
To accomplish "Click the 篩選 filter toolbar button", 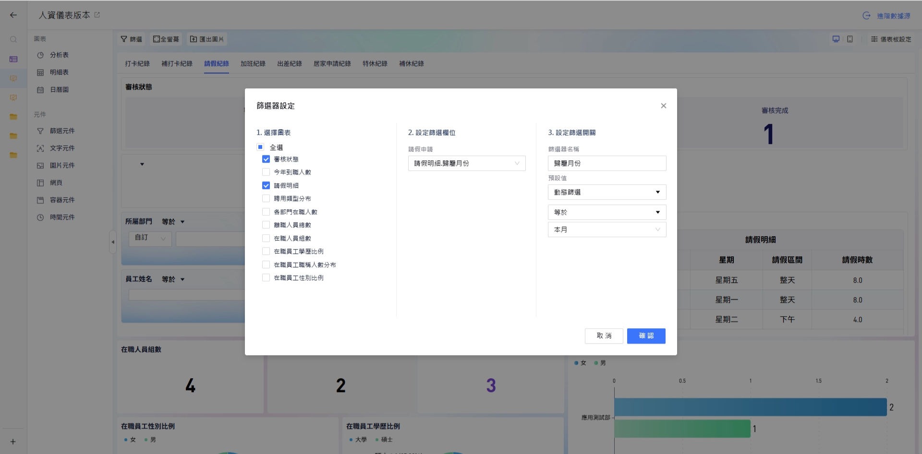I will 131,39.
